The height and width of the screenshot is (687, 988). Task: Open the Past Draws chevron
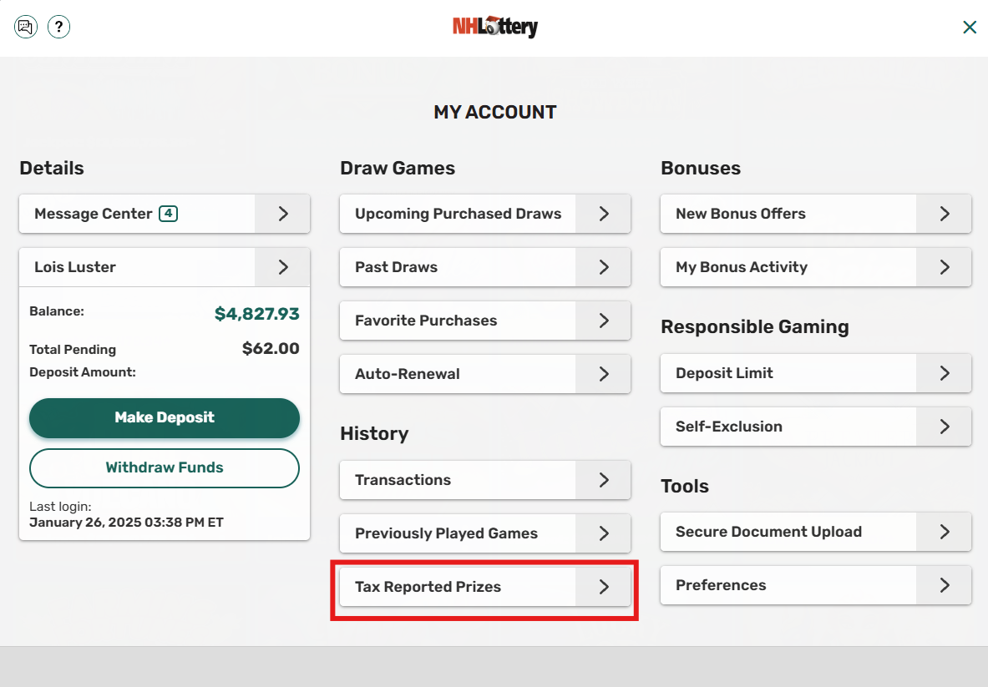[x=603, y=266]
